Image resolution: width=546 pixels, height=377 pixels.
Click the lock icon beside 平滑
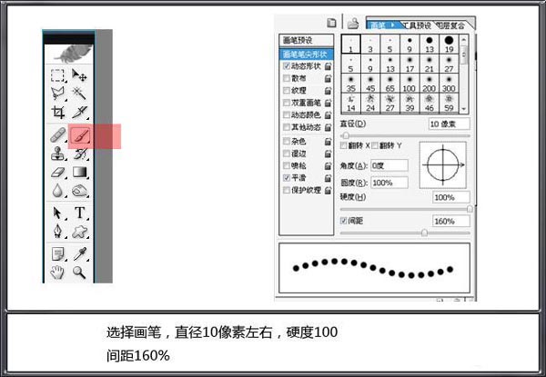pos(328,178)
